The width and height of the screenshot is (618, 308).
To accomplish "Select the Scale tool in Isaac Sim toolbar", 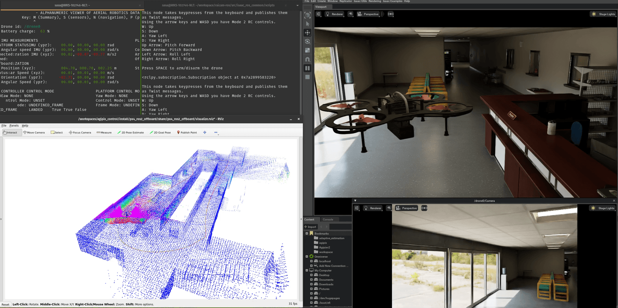I will coord(307,51).
